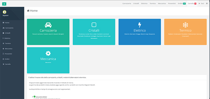Click the bolt icon beside sidebar Elettrico
The height and width of the screenshot is (99, 210).
(x=3, y=38)
